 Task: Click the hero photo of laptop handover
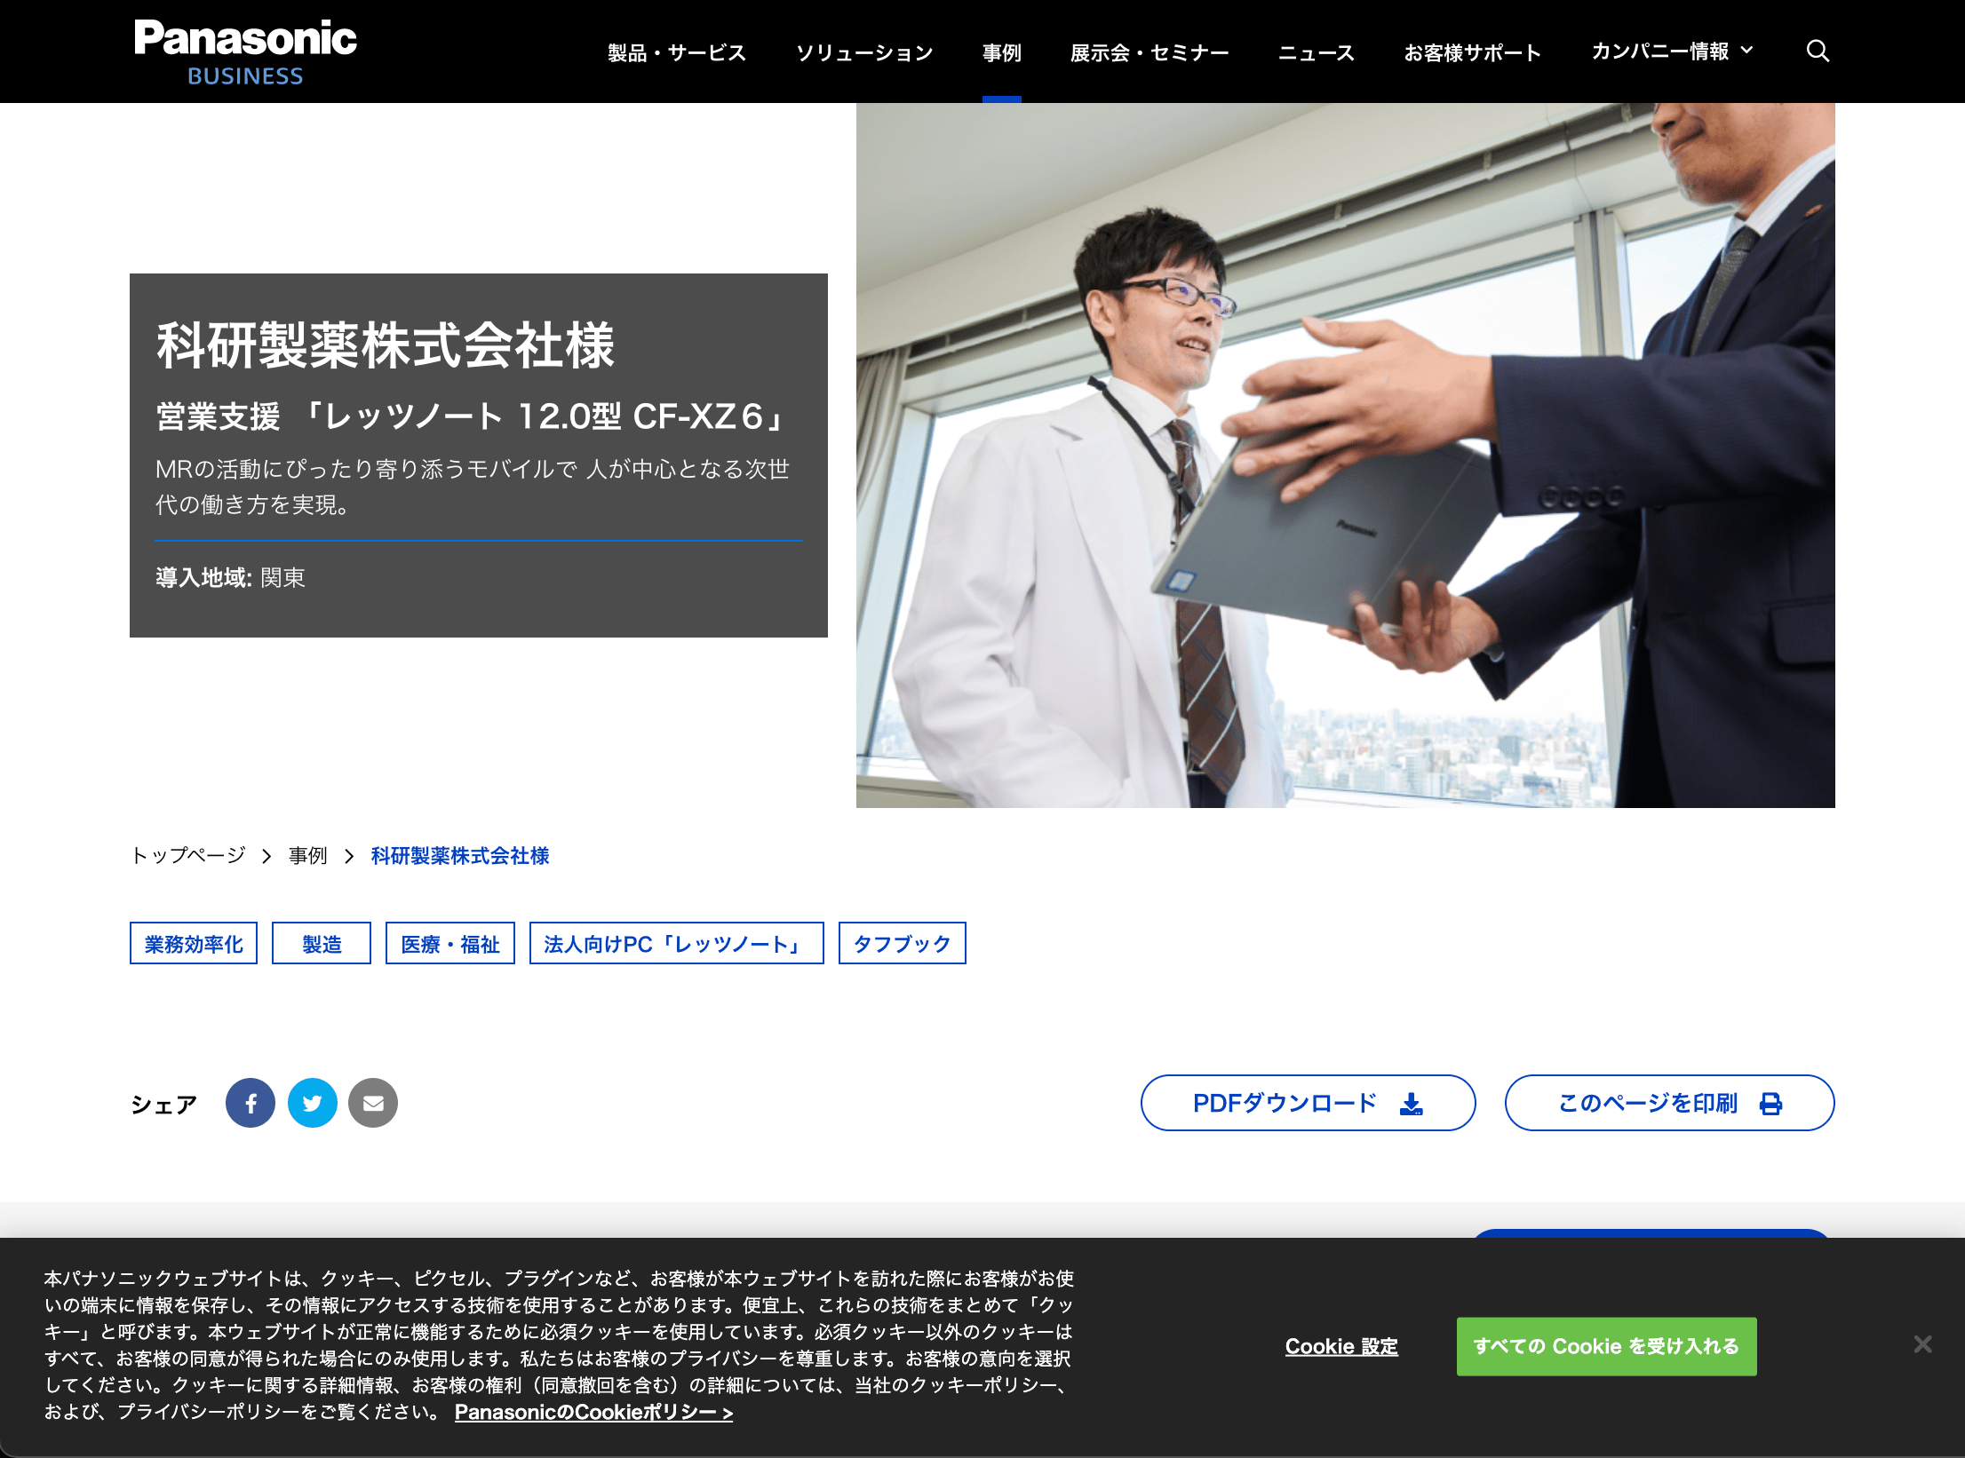tap(1345, 455)
